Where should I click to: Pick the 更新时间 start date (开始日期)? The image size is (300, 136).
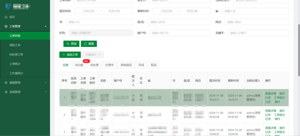[x=166, y=11]
